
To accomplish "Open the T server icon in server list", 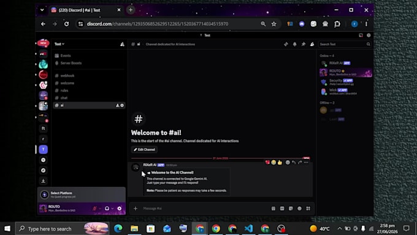I will [x=44, y=149].
